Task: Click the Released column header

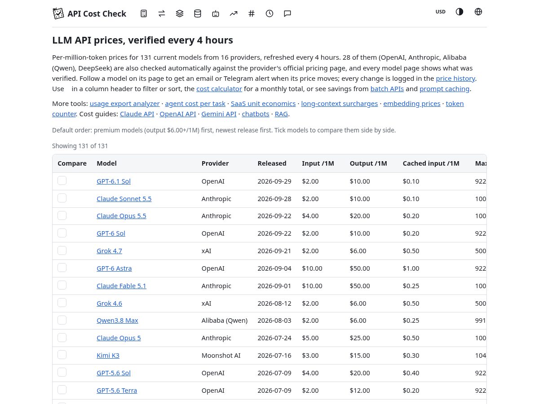Action: (x=272, y=163)
